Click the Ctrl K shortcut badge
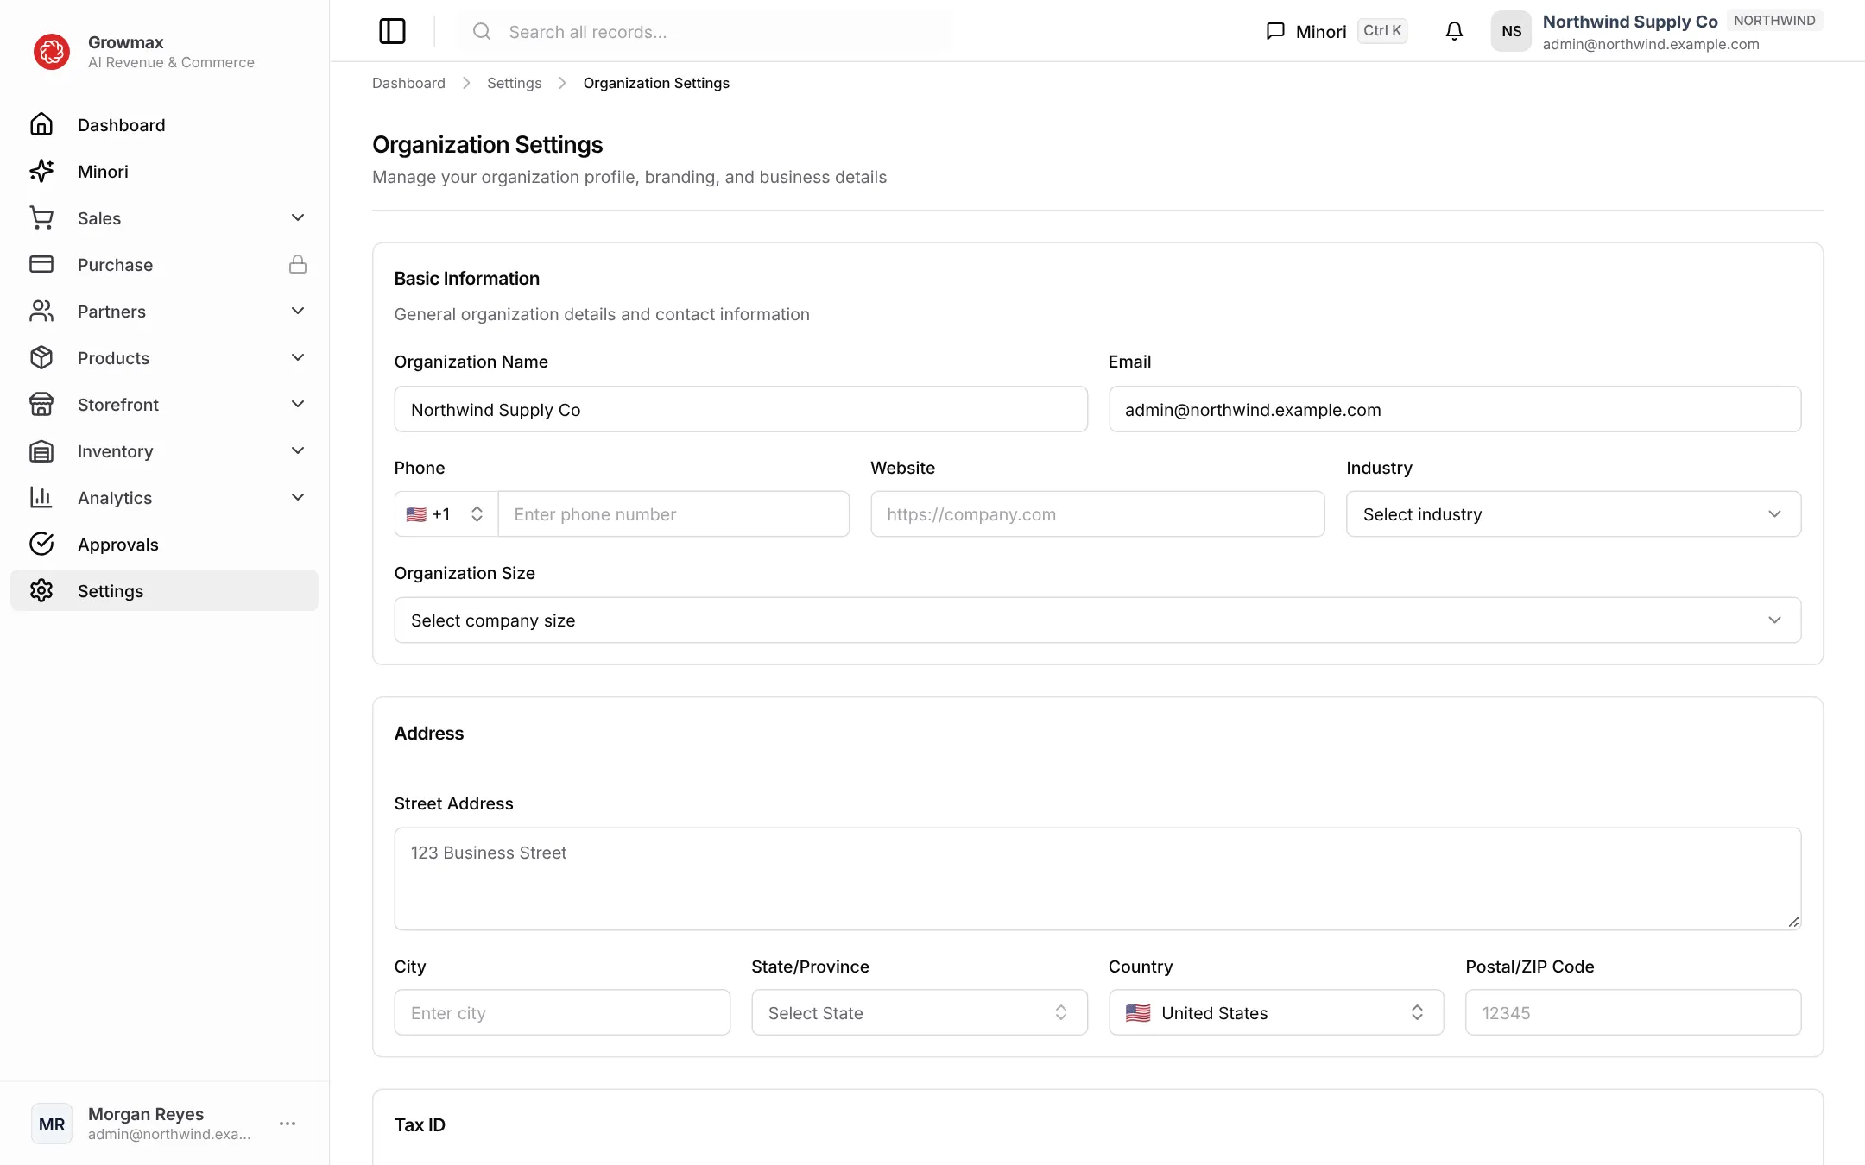 click(1382, 31)
